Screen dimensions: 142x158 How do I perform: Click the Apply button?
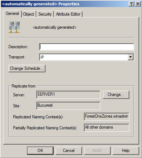click(x=97, y=151)
